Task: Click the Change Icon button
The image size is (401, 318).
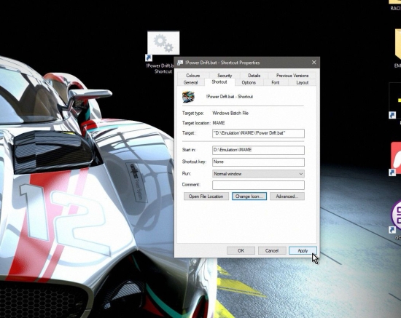Action: pos(249,196)
